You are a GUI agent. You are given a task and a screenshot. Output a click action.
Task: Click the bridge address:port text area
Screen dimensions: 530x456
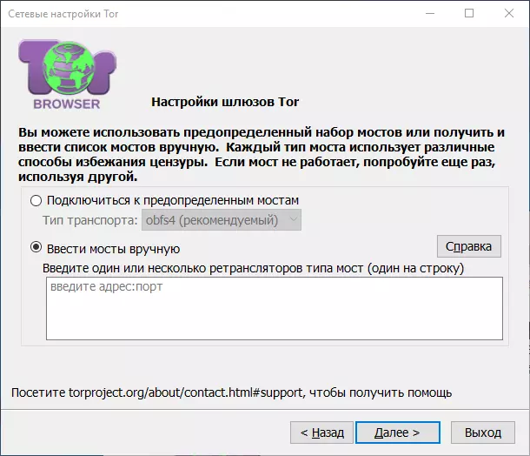pos(274,308)
